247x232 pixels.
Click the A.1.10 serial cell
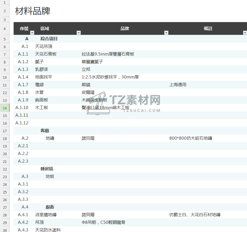click(x=22, y=107)
